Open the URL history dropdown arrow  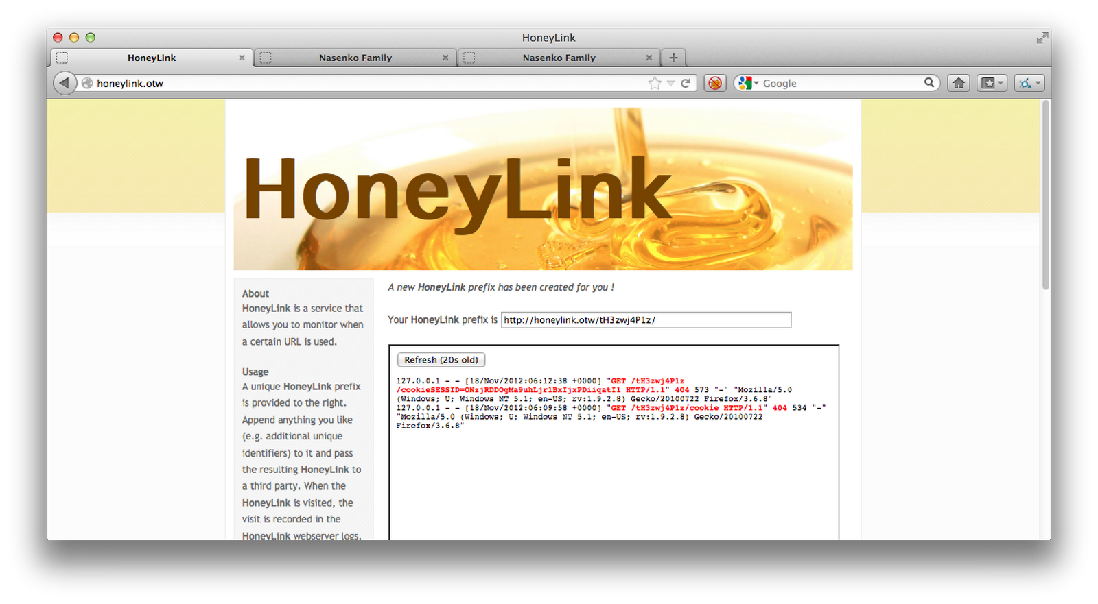point(670,83)
